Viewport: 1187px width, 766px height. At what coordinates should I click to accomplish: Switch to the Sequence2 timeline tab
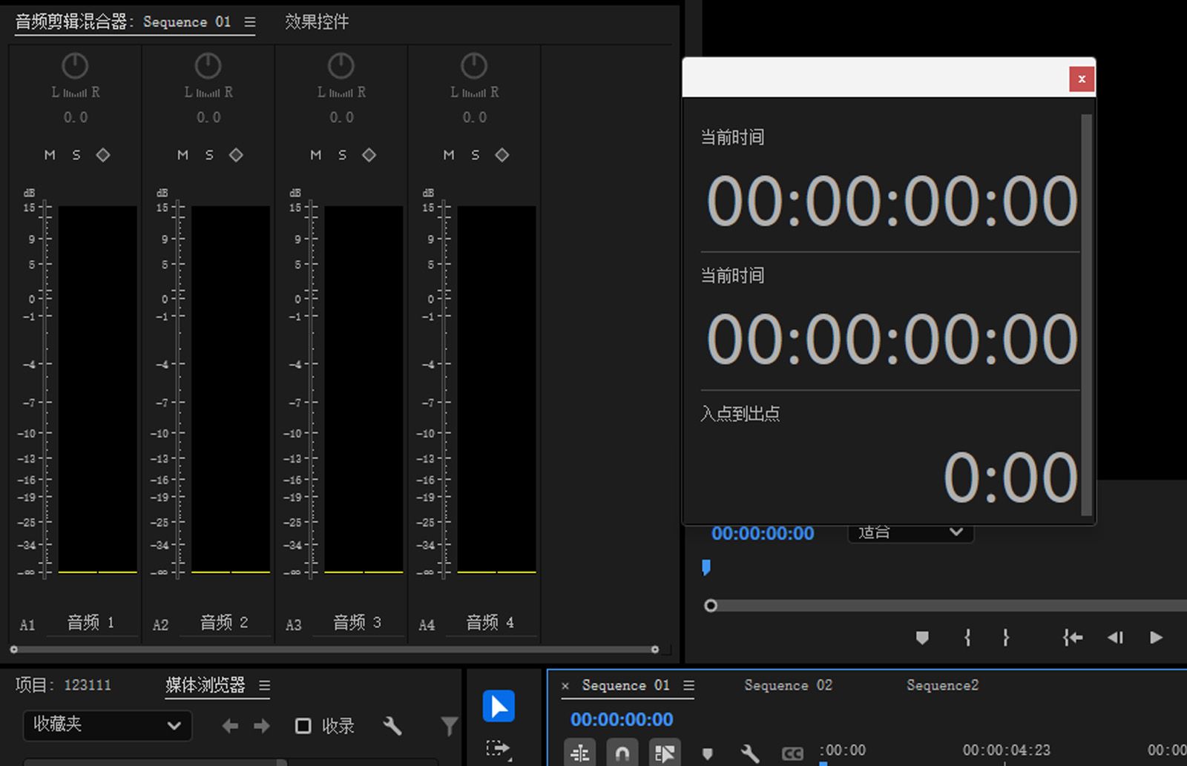942,686
